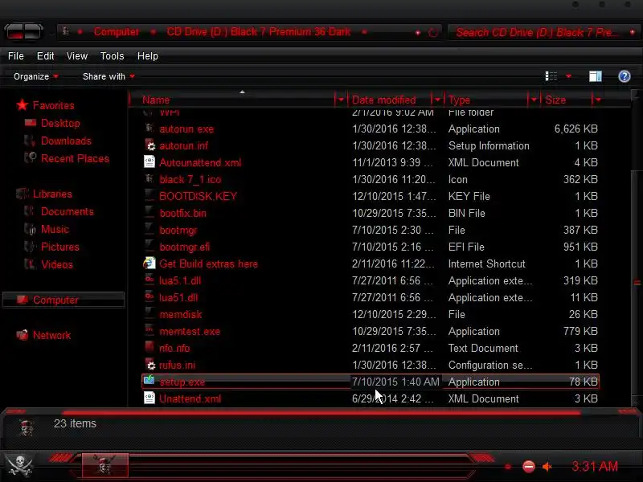Viewport: 643px width, 482px height.
Task: Open the Date modified column filter dropdown
Action: coord(437,100)
